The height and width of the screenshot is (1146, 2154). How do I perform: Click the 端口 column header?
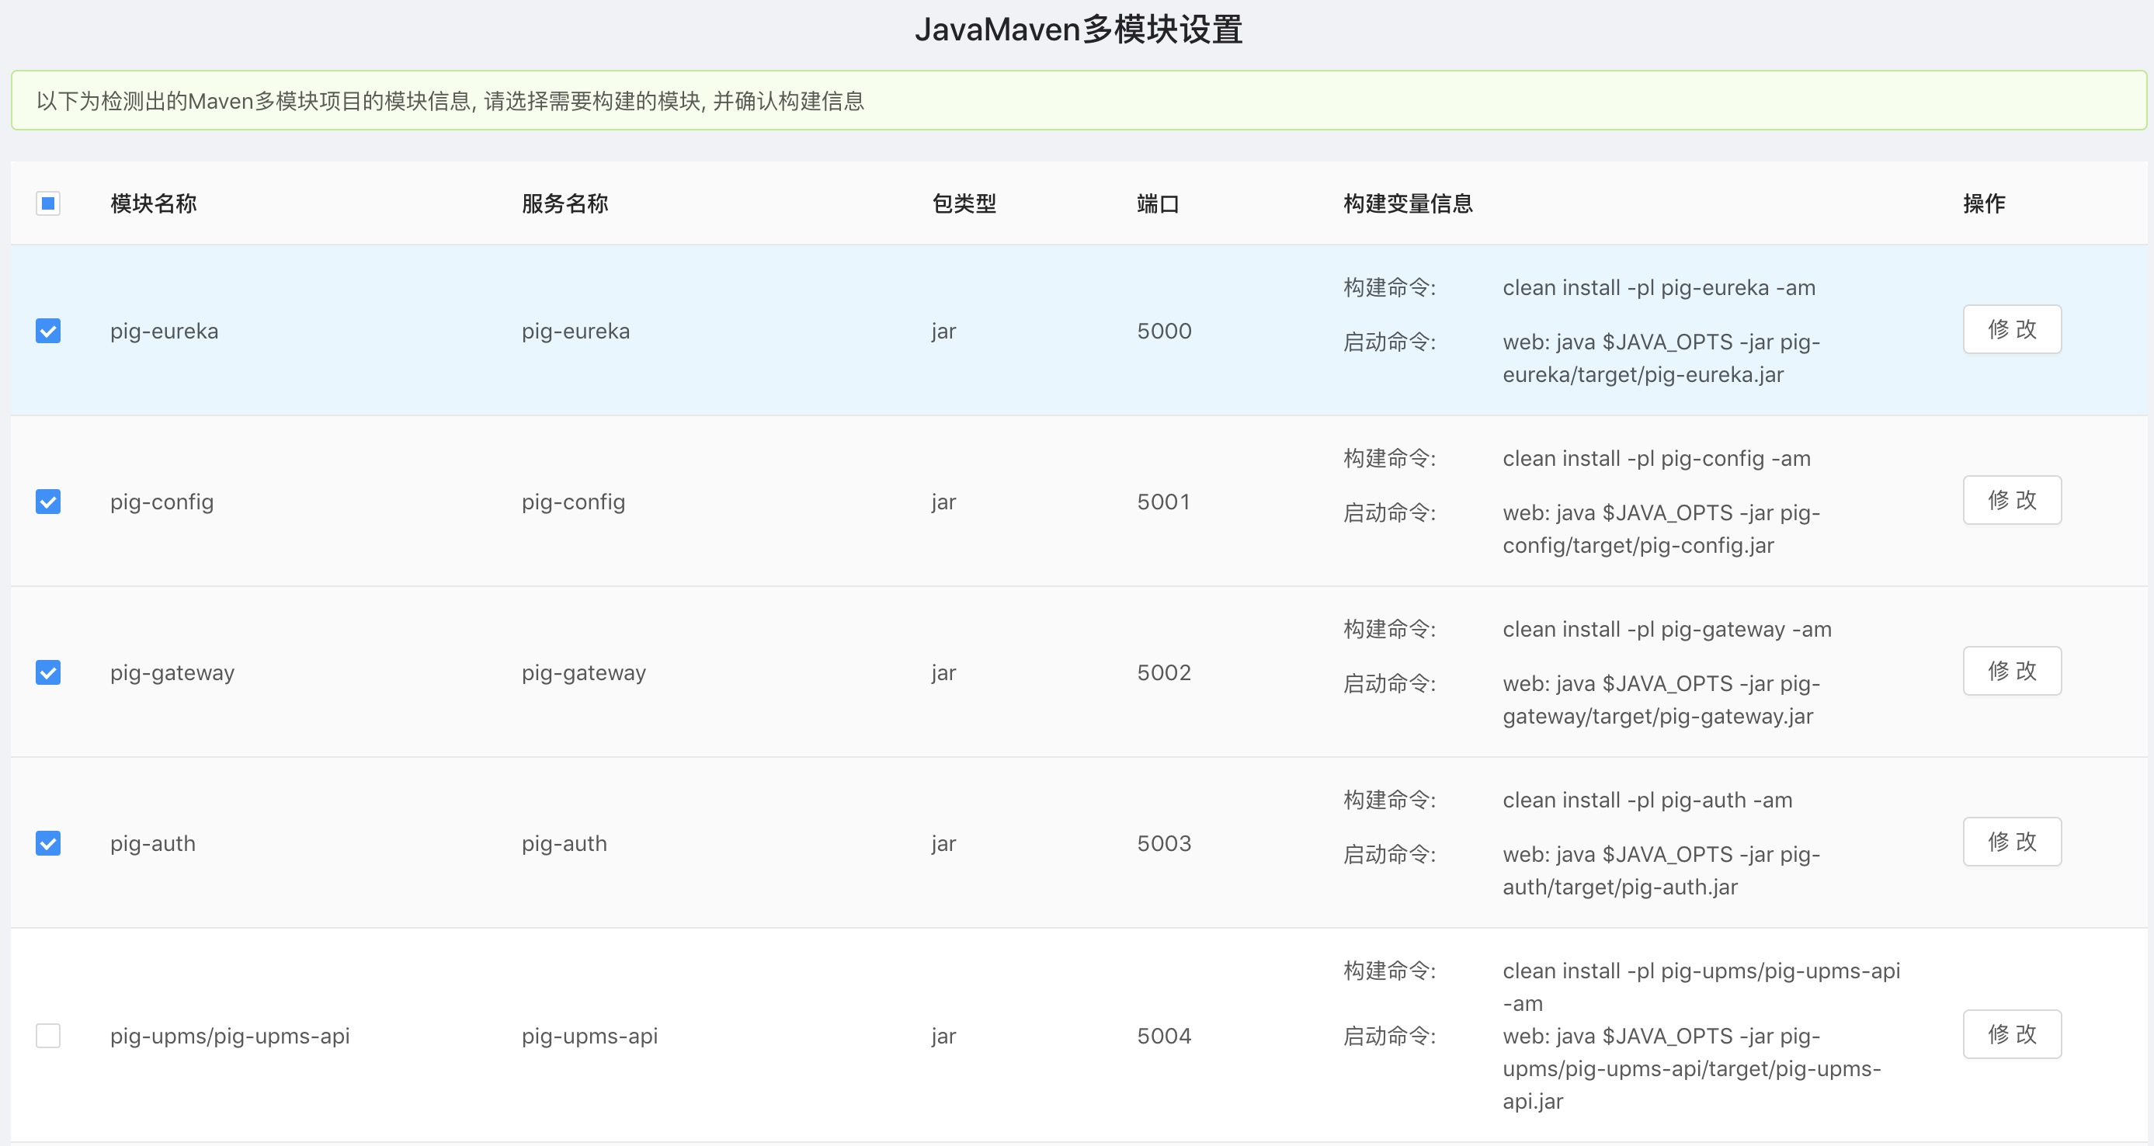(1158, 203)
